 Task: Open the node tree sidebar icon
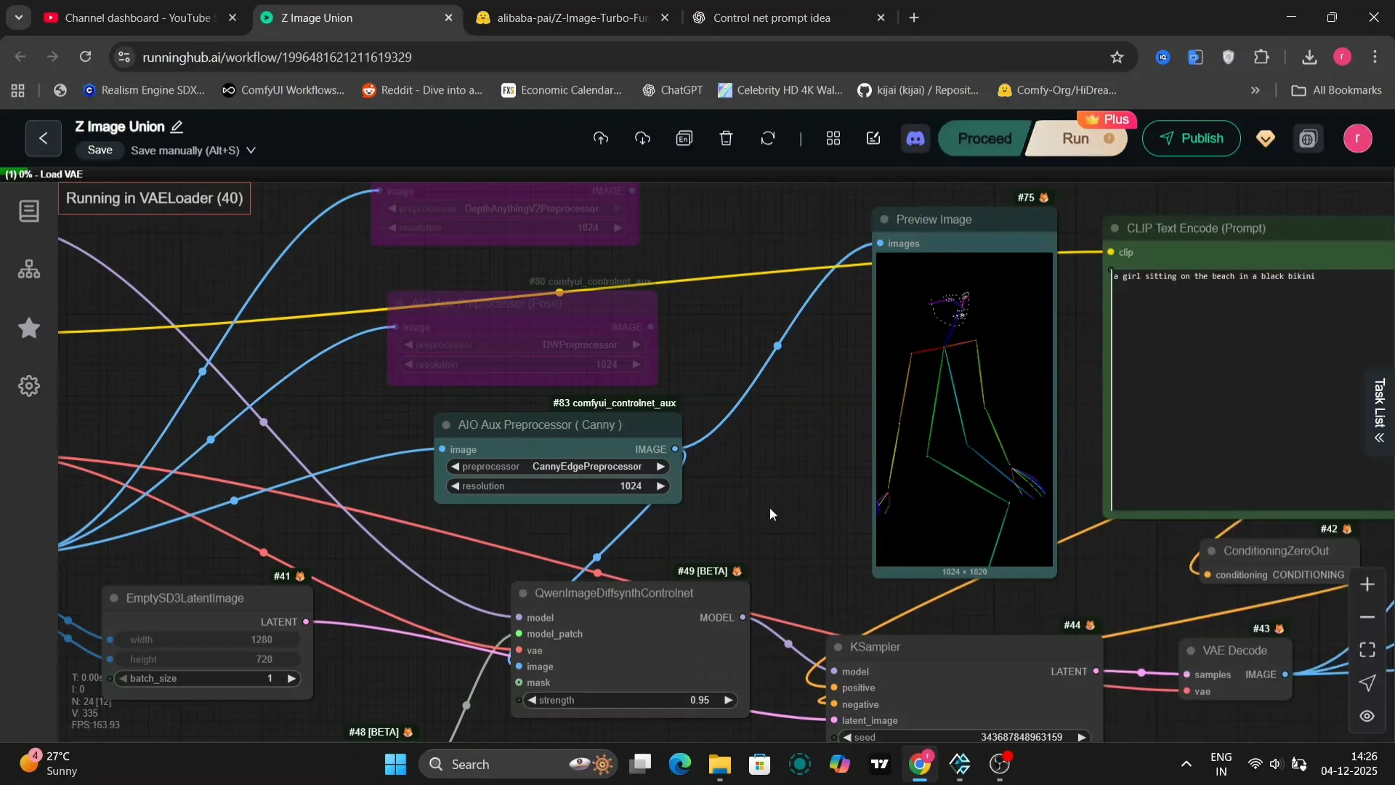tap(29, 270)
